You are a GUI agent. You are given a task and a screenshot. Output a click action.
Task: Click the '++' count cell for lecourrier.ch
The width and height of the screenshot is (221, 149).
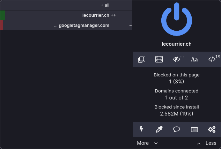[x=121, y=15]
